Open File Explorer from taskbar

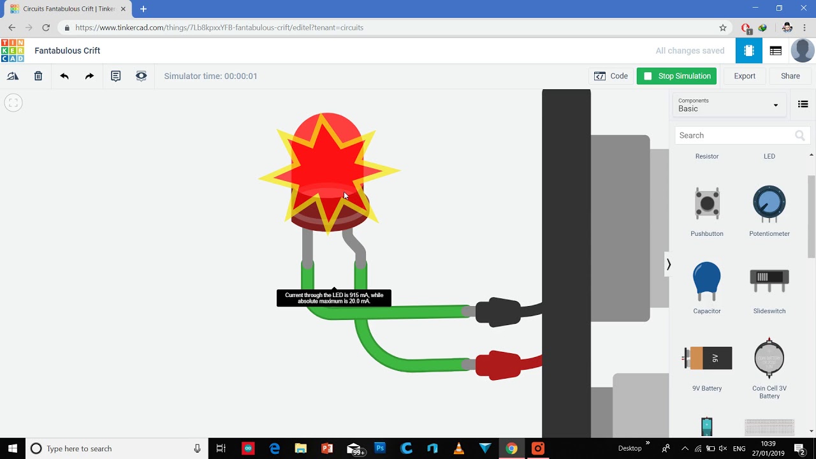(x=301, y=448)
